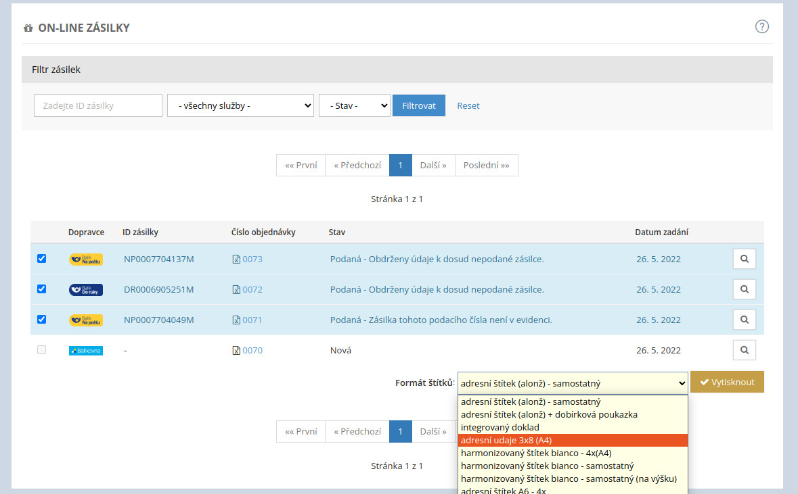This screenshot has width=798, height=494.
Task: Click the Balíkovna carrier logo
Action: click(x=86, y=351)
